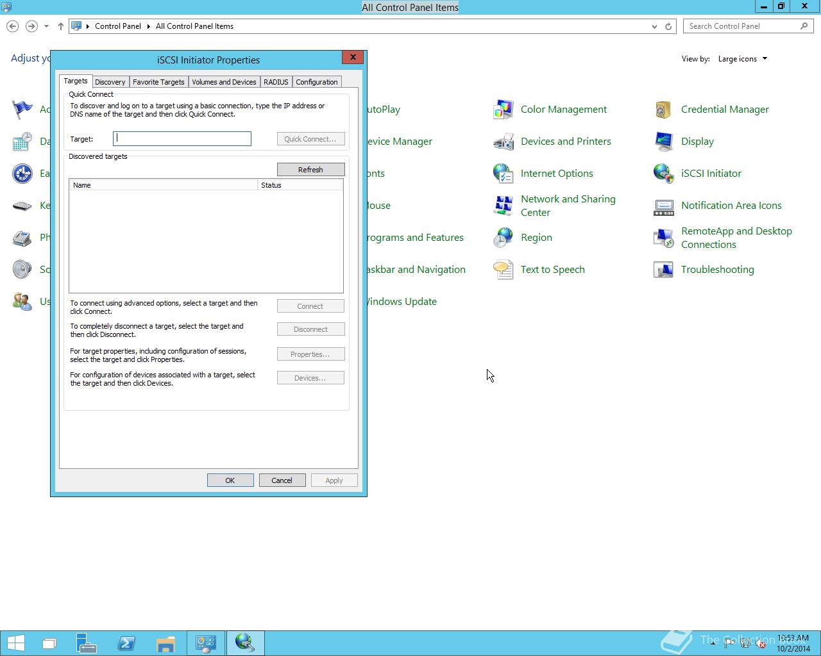The height and width of the screenshot is (656, 821).
Task: Open Color Management icon
Action: click(504, 110)
